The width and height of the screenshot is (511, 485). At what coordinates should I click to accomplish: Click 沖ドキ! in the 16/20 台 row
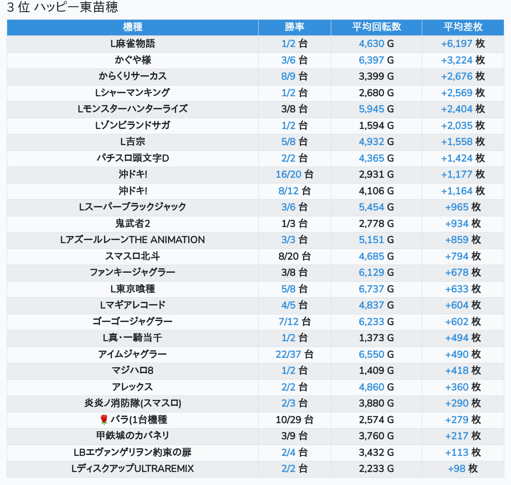pos(133,175)
